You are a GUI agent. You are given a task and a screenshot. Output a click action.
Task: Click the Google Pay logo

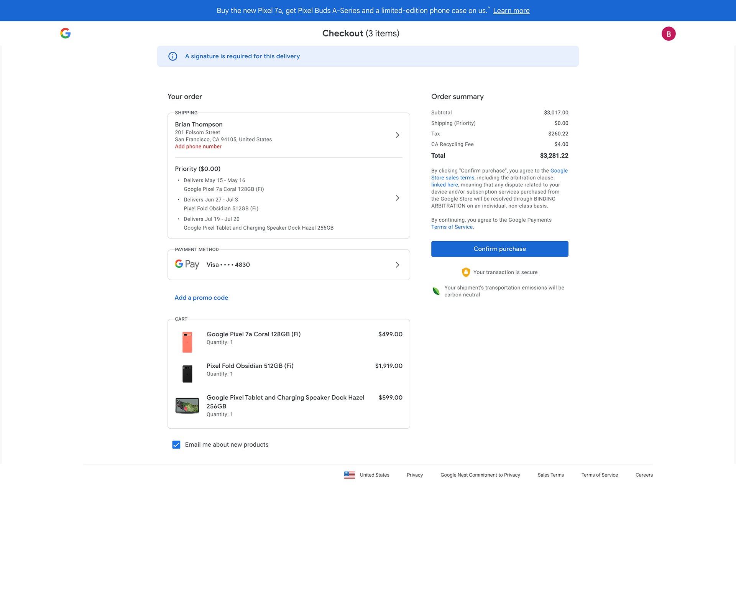click(187, 264)
